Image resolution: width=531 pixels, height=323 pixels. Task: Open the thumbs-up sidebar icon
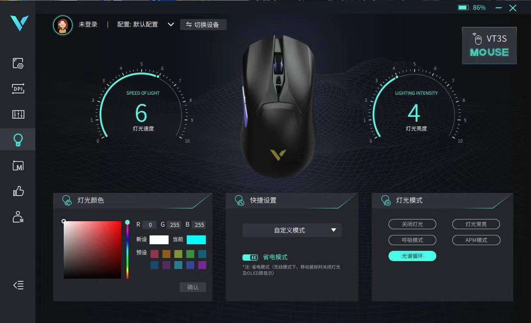tap(18, 191)
